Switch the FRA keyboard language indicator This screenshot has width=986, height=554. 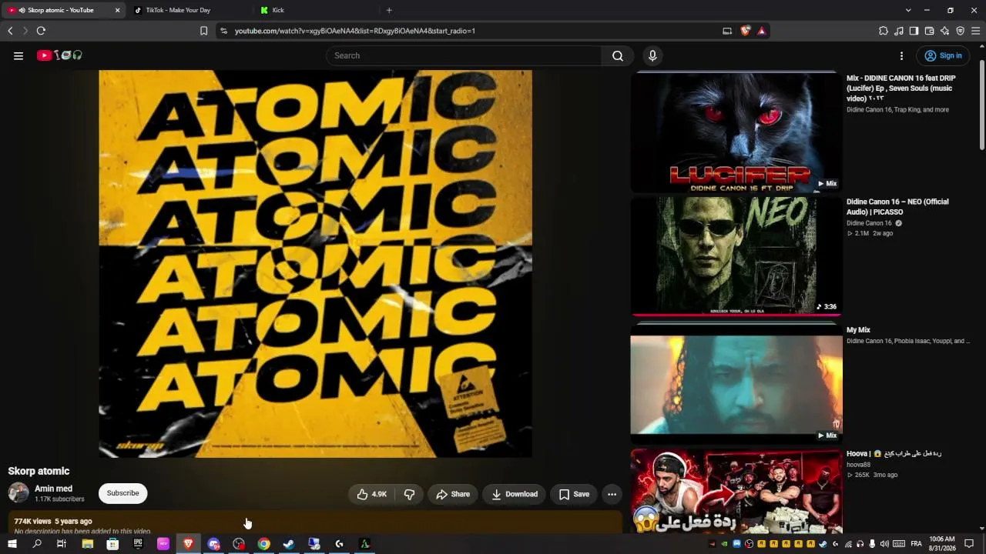tap(917, 544)
